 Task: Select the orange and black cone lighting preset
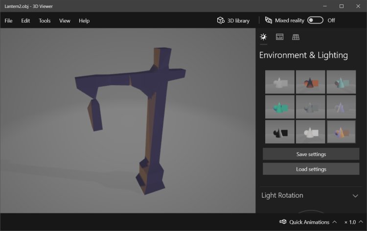tap(310, 82)
